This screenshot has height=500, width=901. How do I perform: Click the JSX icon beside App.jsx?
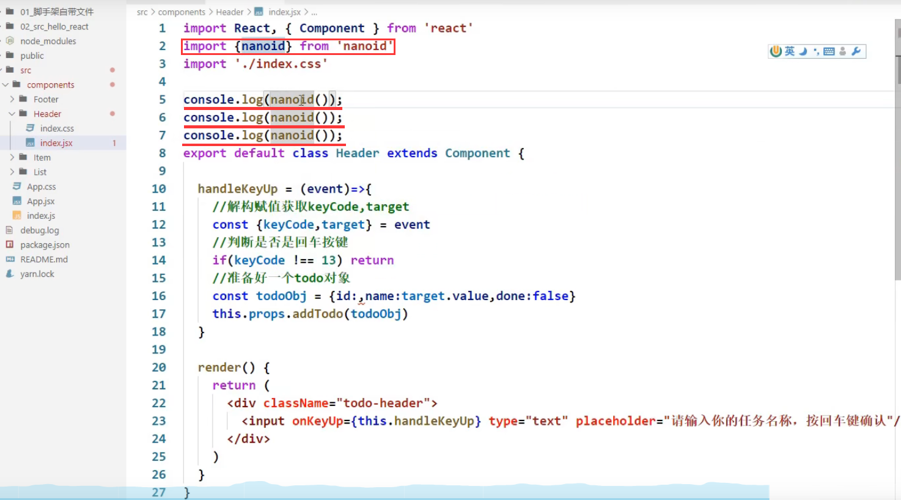[17, 200]
